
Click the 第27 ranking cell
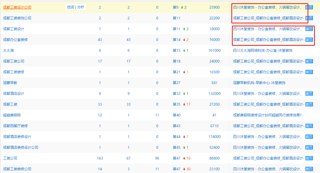pyautogui.click(x=176, y=83)
